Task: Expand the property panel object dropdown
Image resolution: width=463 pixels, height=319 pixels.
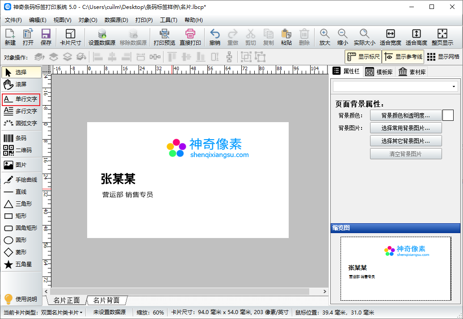Action: (x=454, y=87)
